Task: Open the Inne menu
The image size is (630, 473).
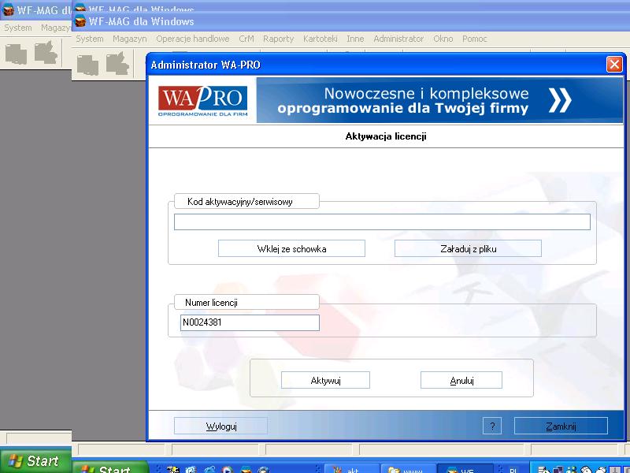Action: [x=355, y=39]
